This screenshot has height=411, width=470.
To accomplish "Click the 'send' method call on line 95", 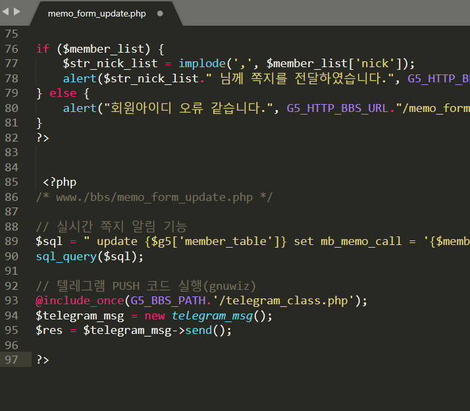I will [x=199, y=330].
